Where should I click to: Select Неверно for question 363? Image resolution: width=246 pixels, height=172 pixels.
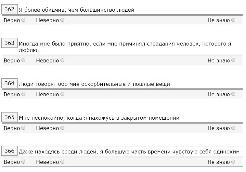click(62, 60)
